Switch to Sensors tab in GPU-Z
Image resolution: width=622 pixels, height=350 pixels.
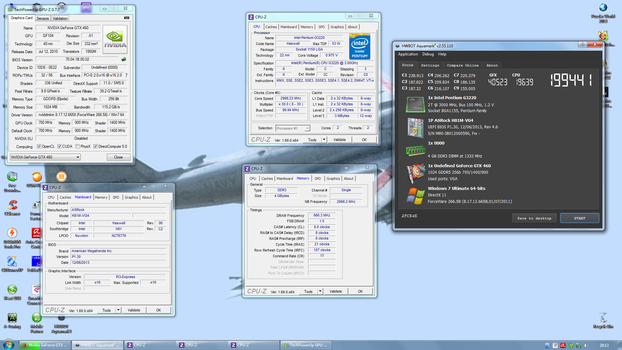pyautogui.click(x=42, y=18)
